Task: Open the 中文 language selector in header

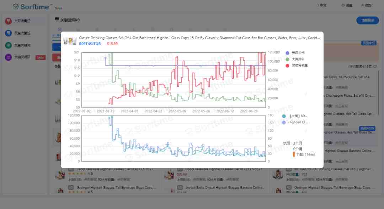Action: [x=322, y=5]
